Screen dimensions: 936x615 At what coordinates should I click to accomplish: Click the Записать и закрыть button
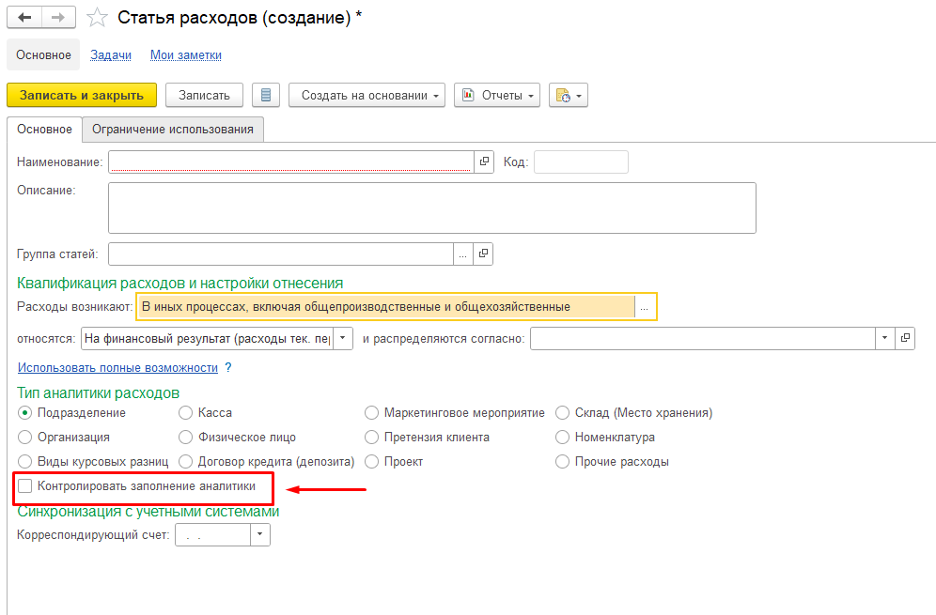[x=81, y=95]
